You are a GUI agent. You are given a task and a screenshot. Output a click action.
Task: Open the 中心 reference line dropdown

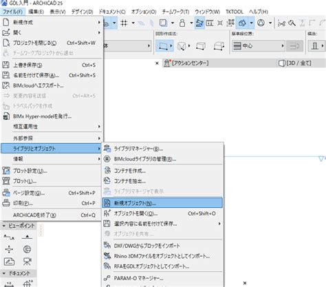tap(258, 46)
